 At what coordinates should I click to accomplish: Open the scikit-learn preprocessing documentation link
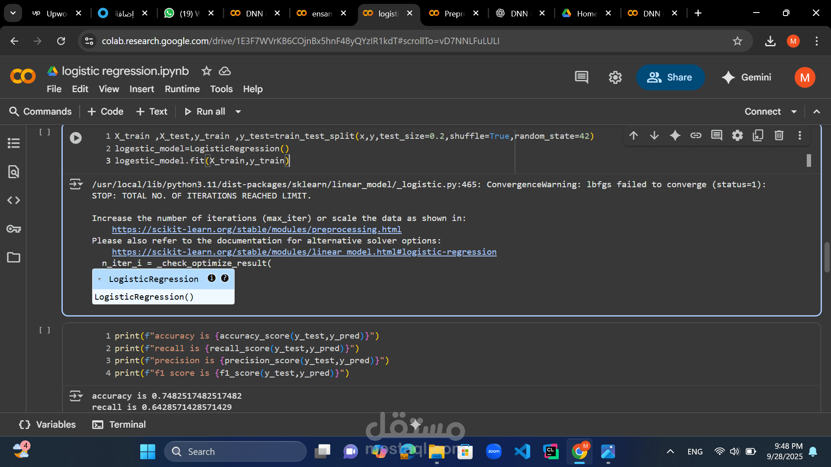coord(256,230)
